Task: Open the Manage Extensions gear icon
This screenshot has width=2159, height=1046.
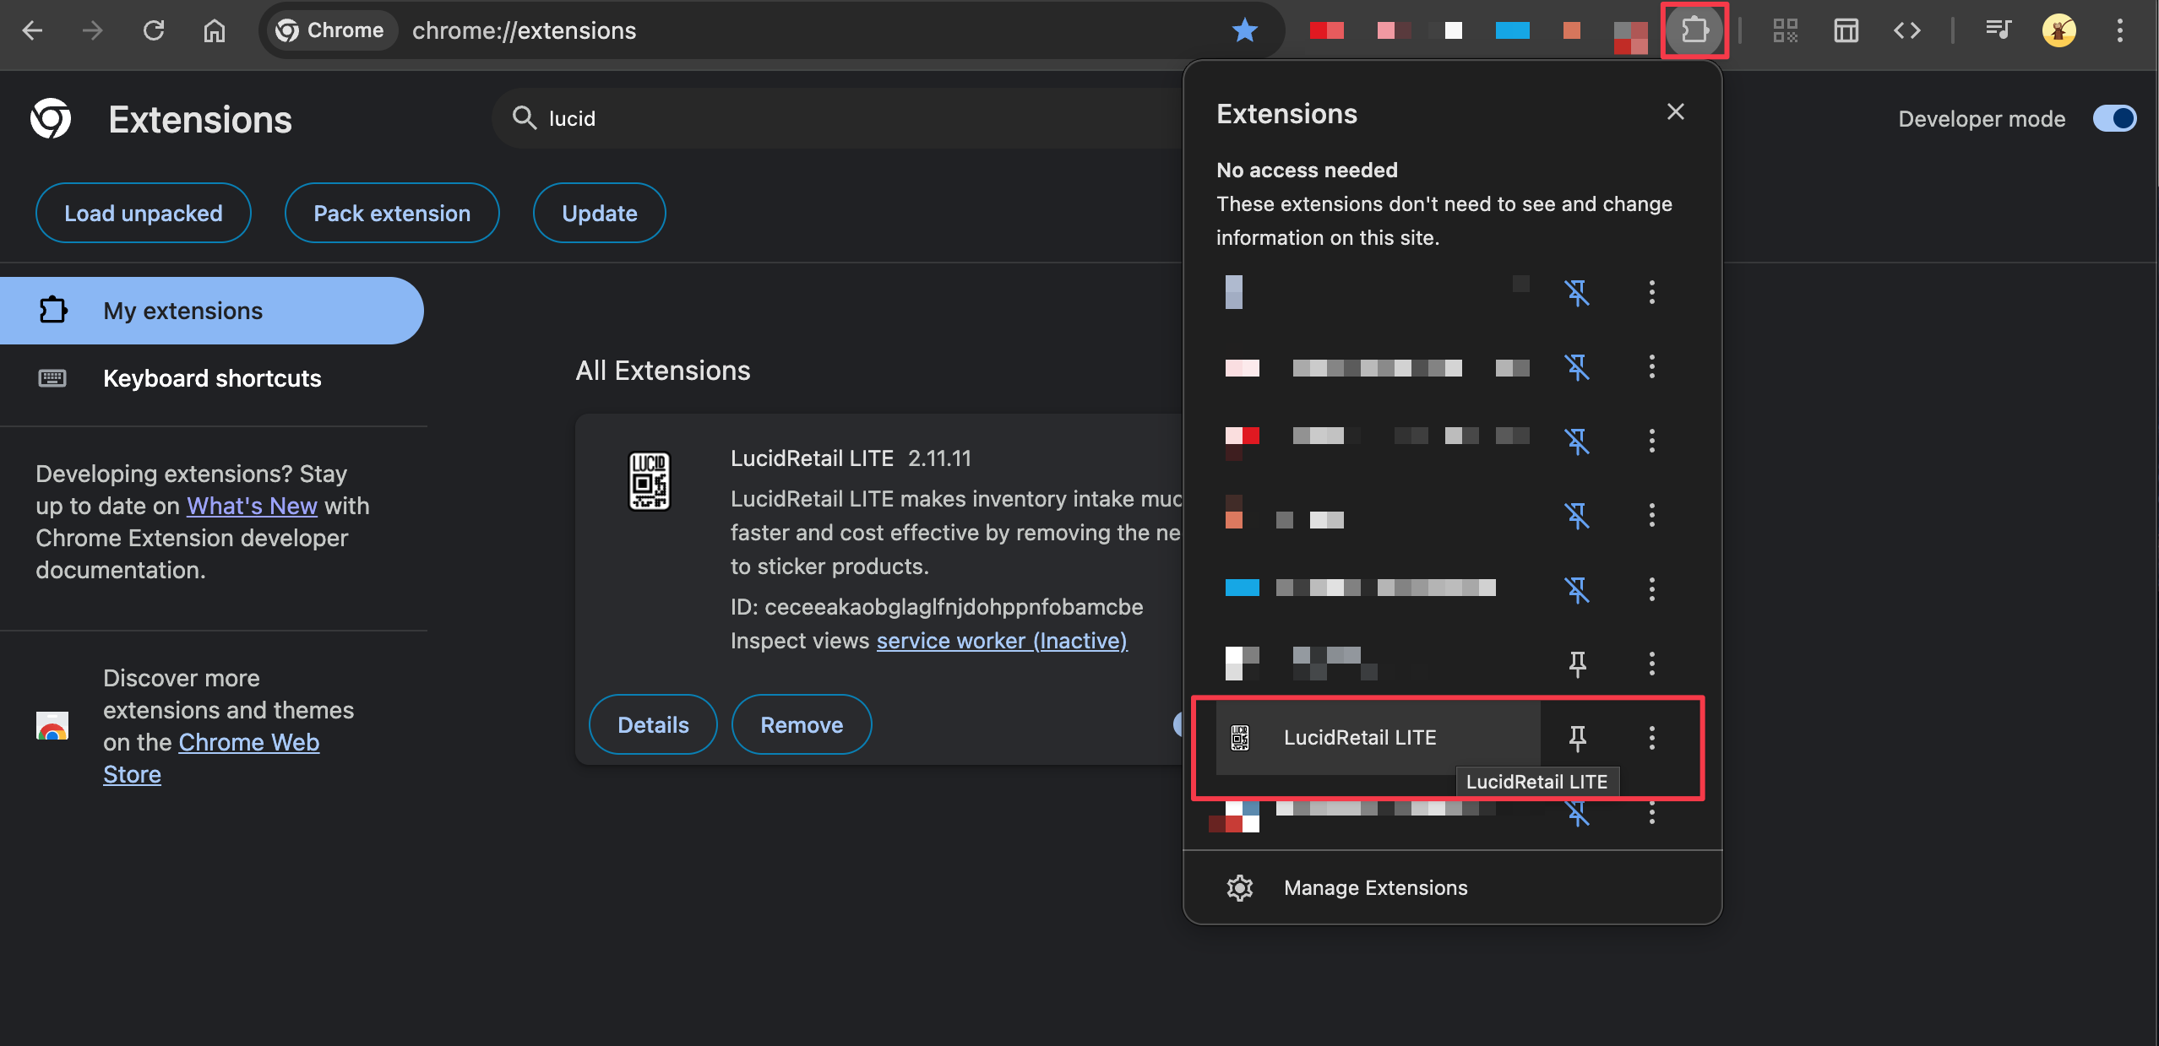Action: click(x=1240, y=887)
